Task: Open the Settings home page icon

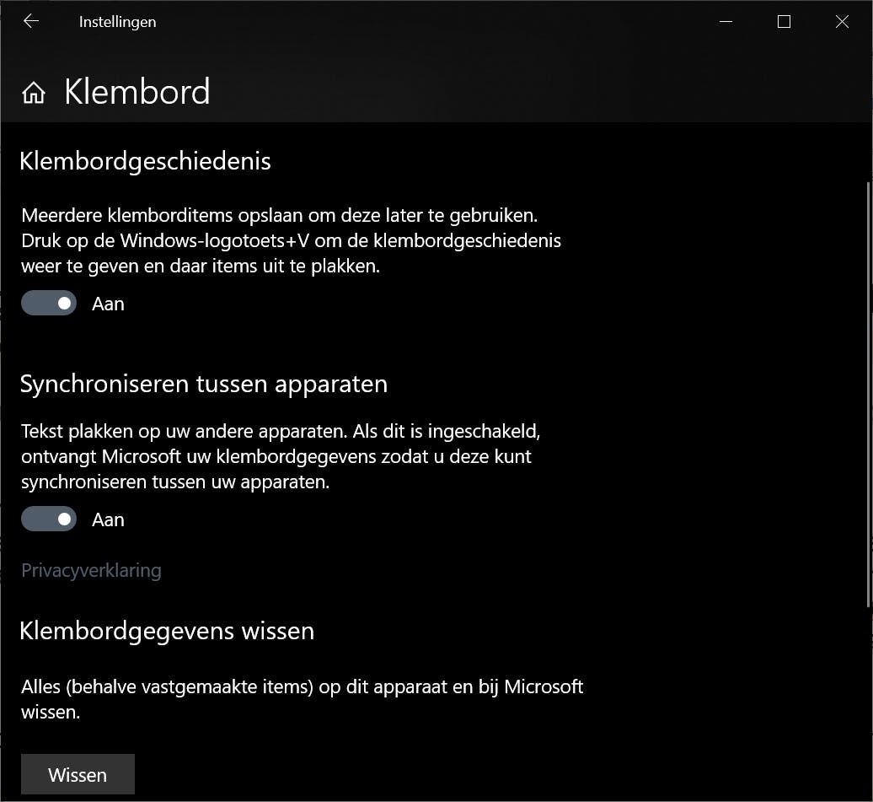Action: pos(34,93)
